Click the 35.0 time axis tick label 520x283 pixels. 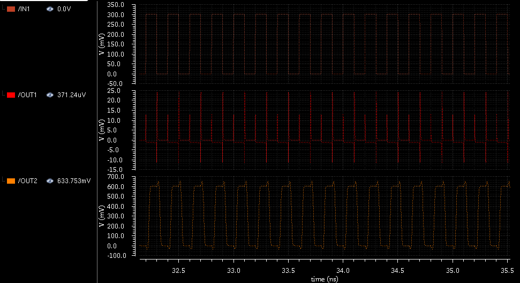coord(453,271)
